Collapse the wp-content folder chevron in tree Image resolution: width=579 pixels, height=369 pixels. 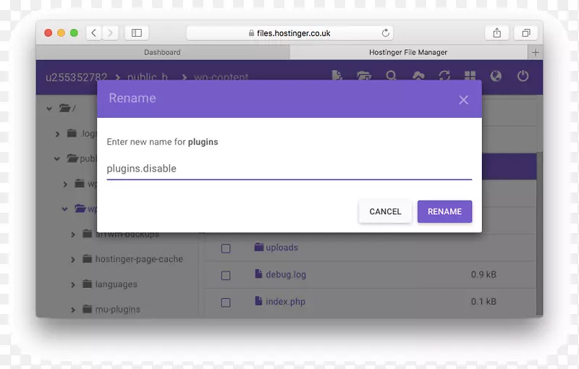64,209
